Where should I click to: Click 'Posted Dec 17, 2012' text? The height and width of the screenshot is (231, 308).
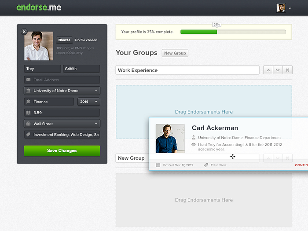[x=178, y=165]
